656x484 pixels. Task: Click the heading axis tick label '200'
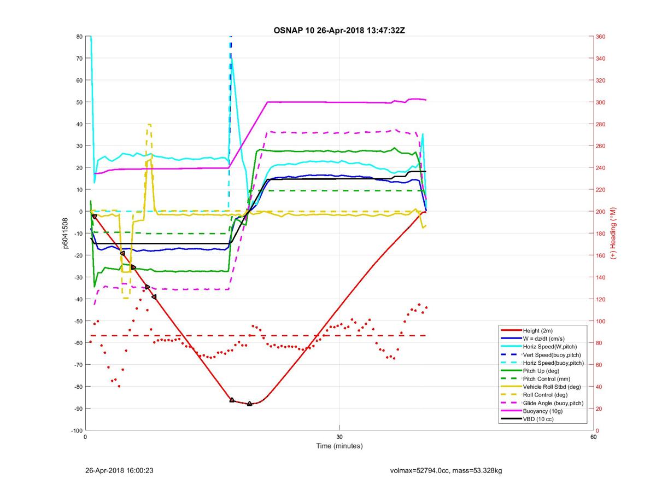[601, 212]
